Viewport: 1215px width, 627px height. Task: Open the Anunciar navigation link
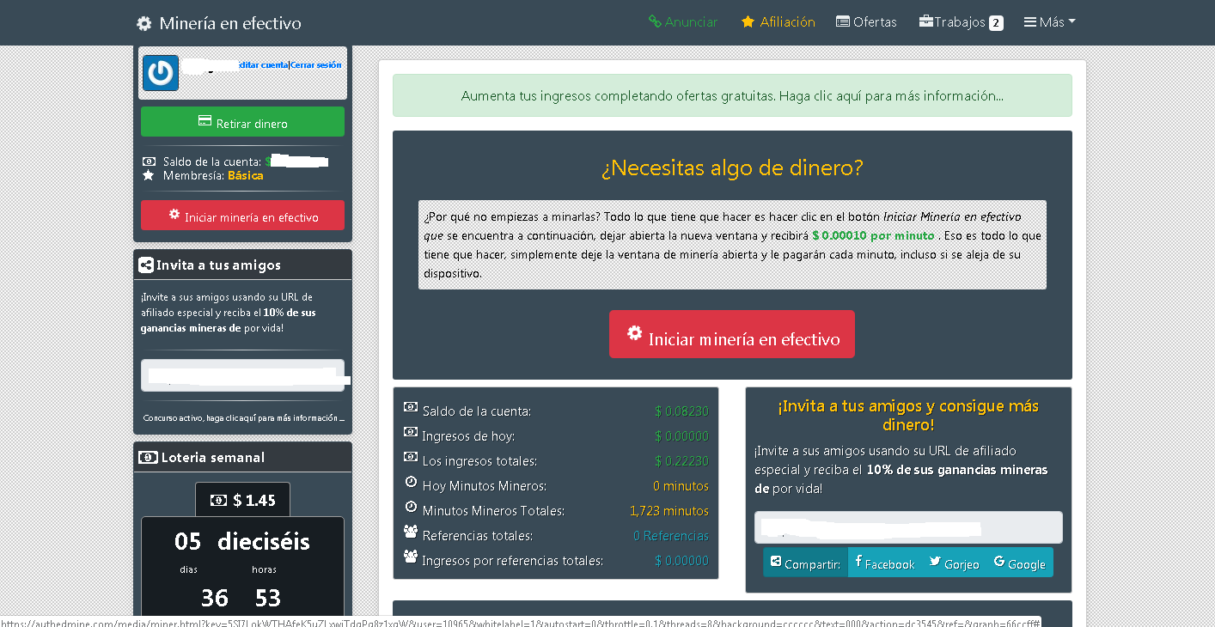pos(683,22)
